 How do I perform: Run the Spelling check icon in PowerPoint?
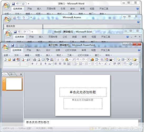point(47,60)
